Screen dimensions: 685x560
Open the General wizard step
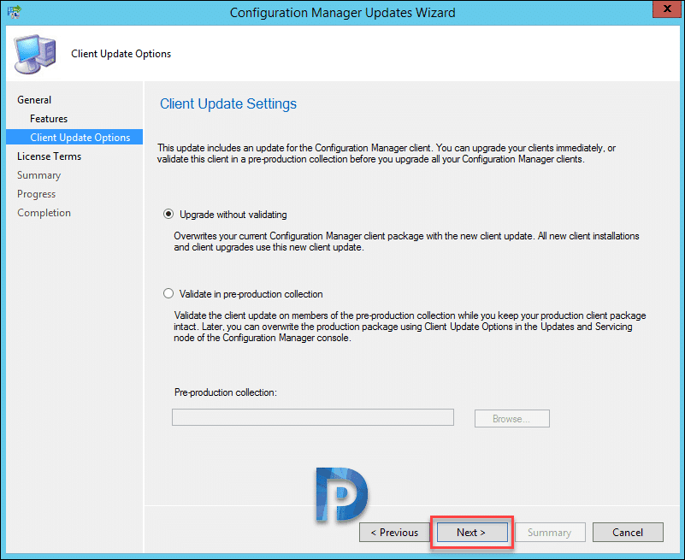(34, 99)
